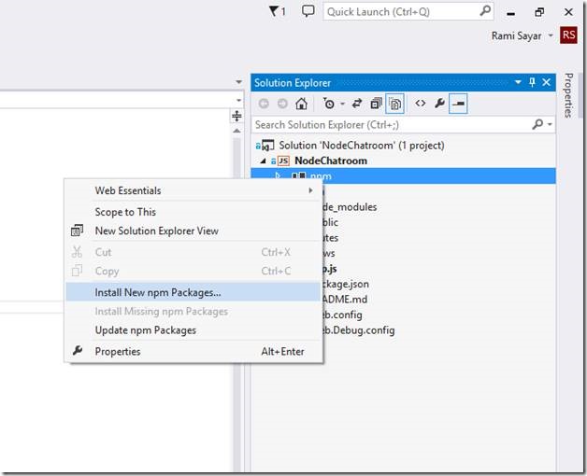
Task: Click the View Code angle-brackets icon
Action: (421, 104)
